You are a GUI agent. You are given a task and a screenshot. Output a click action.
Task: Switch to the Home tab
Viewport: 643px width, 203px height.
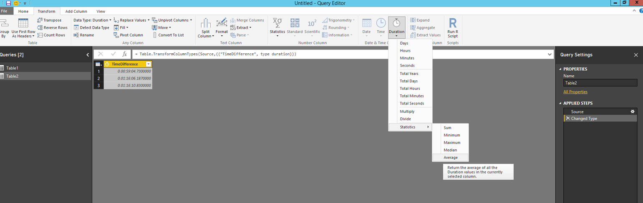click(23, 11)
